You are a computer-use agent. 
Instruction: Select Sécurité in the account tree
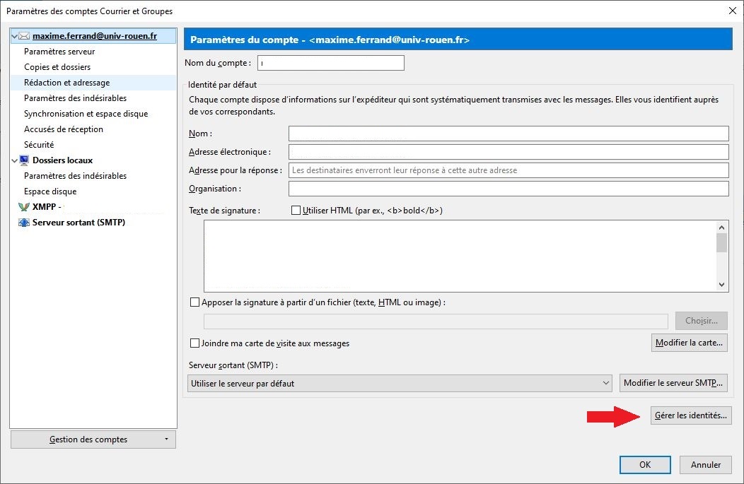[x=39, y=145]
